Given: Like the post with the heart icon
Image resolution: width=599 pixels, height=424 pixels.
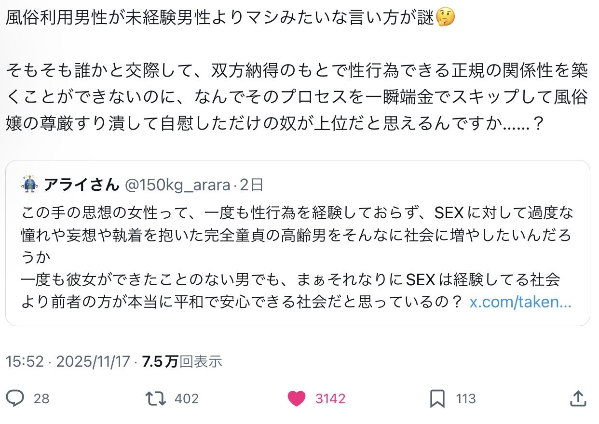Looking at the screenshot, I should [x=297, y=398].
